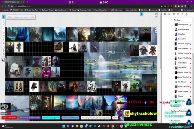Select the Ruler measure tool
194x129 pixels.
(4, 36)
